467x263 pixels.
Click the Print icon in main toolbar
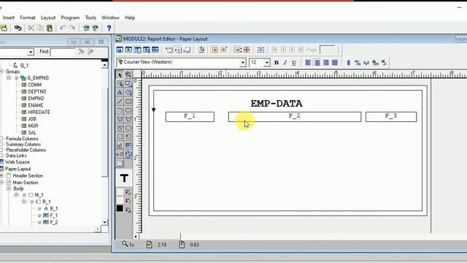[18, 28]
